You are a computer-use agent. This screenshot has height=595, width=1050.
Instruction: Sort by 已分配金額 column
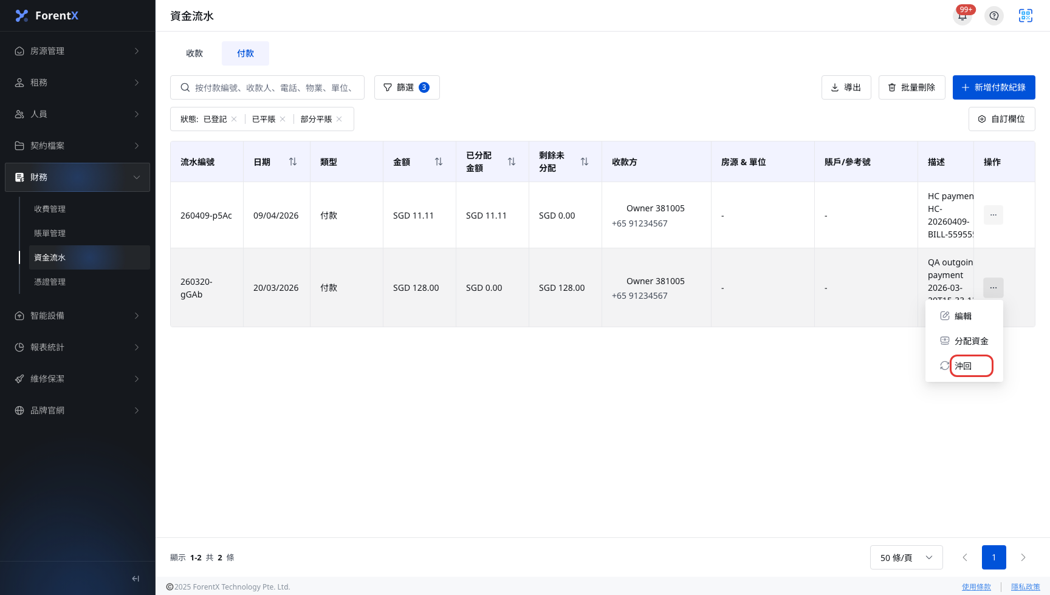(x=512, y=161)
